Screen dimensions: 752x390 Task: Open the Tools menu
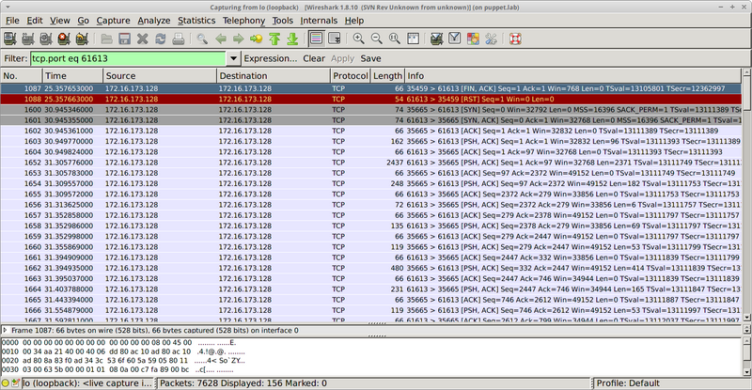283,21
